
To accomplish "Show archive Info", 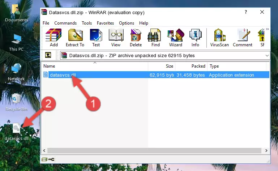I will [x=195, y=38].
